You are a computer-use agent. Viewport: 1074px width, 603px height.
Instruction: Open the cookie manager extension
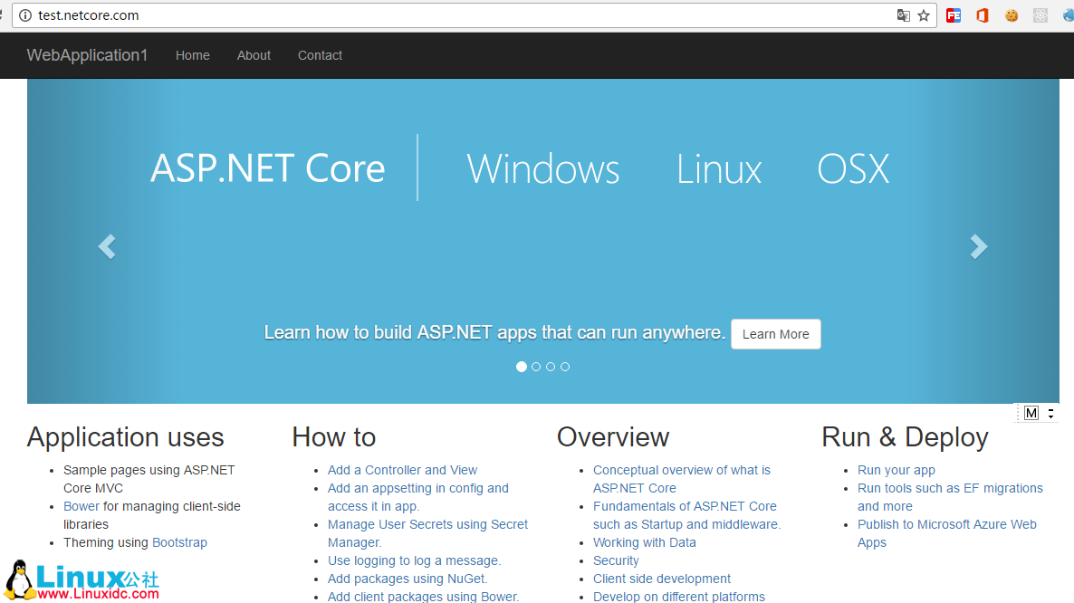(x=1012, y=15)
